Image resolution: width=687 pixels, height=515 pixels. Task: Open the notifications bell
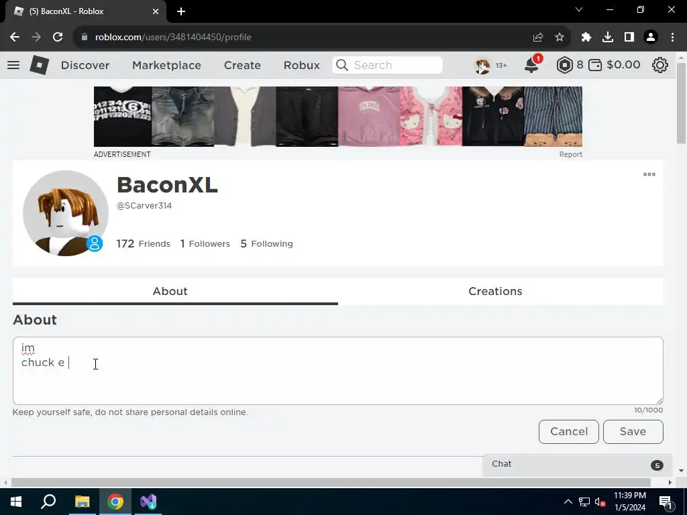531,65
